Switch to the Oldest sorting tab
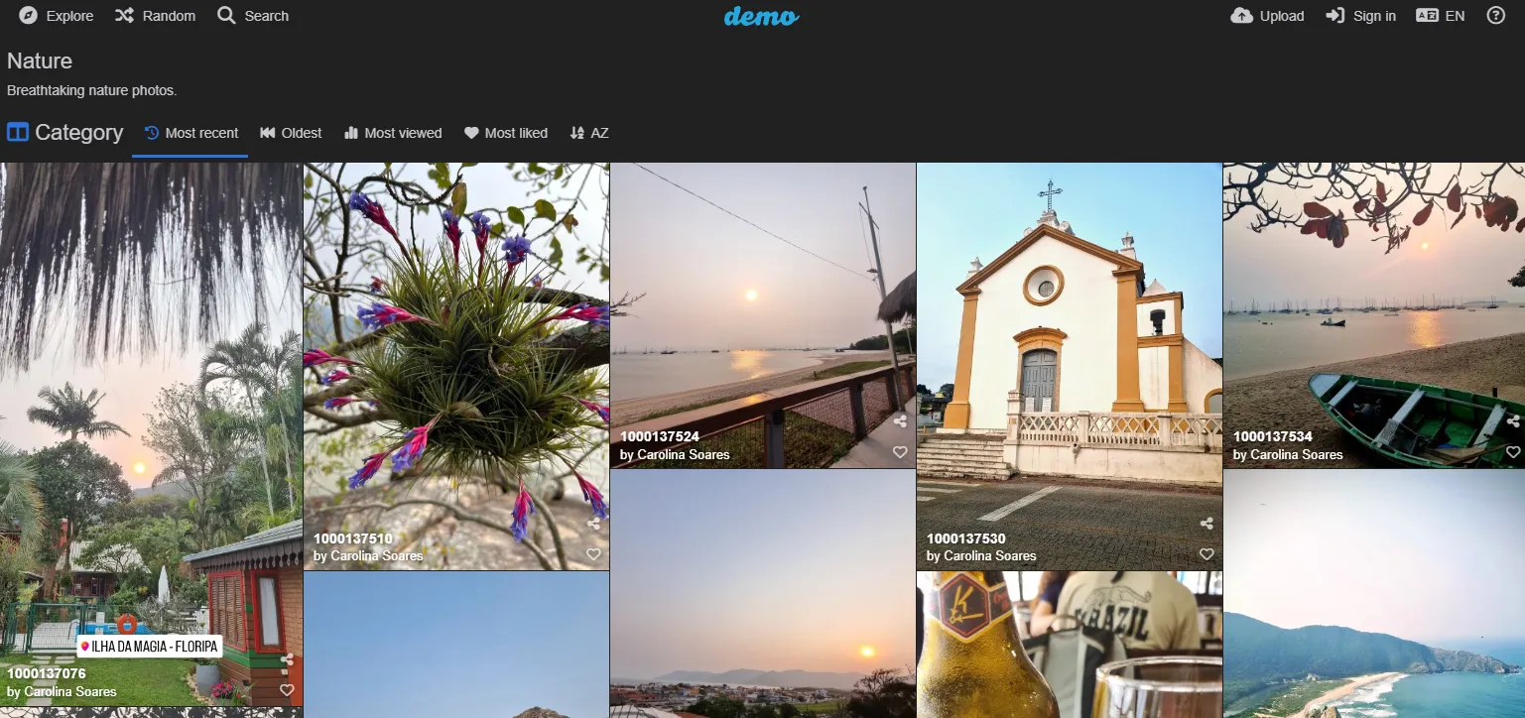Viewport: 1525px width, 718px height. tap(291, 132)
